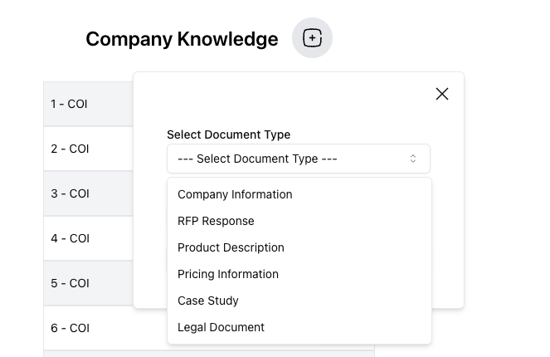Viewport: 550px width, 357px height.
Task: Click the add document plus icon
Action: 312,38
